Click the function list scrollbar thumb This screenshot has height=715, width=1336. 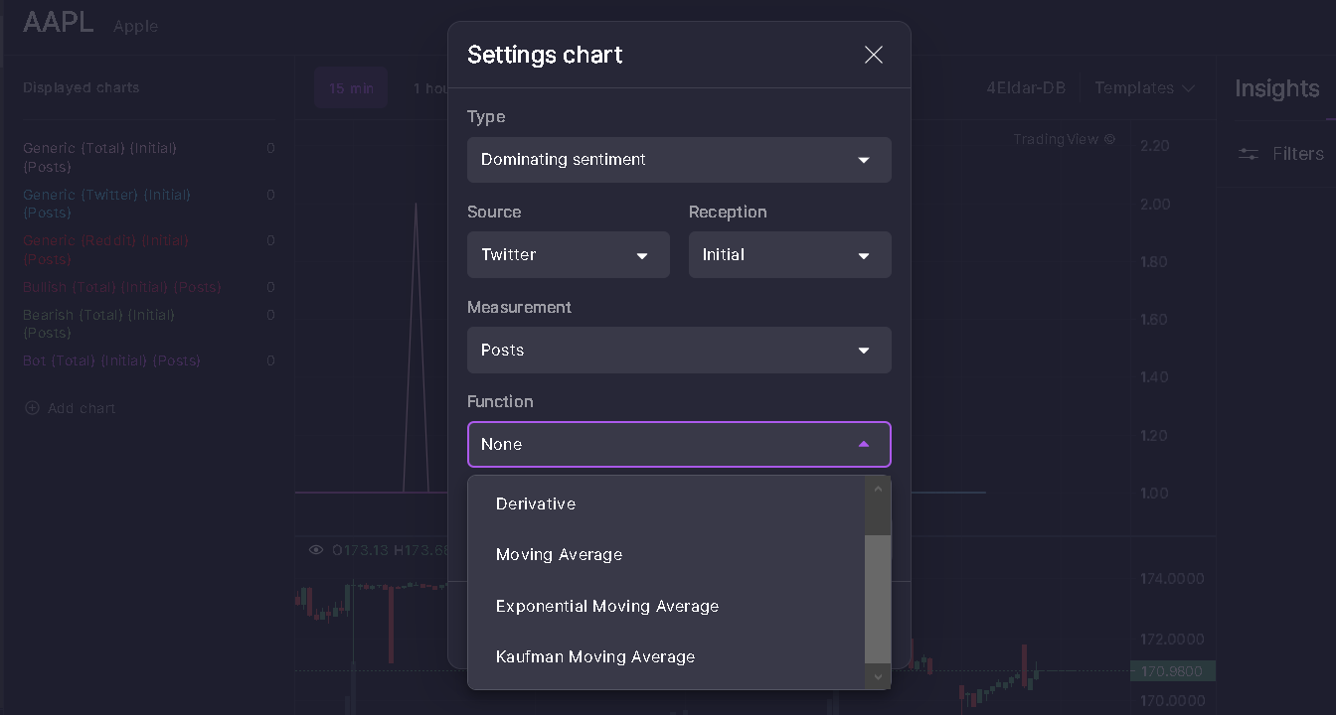[878, 599]
